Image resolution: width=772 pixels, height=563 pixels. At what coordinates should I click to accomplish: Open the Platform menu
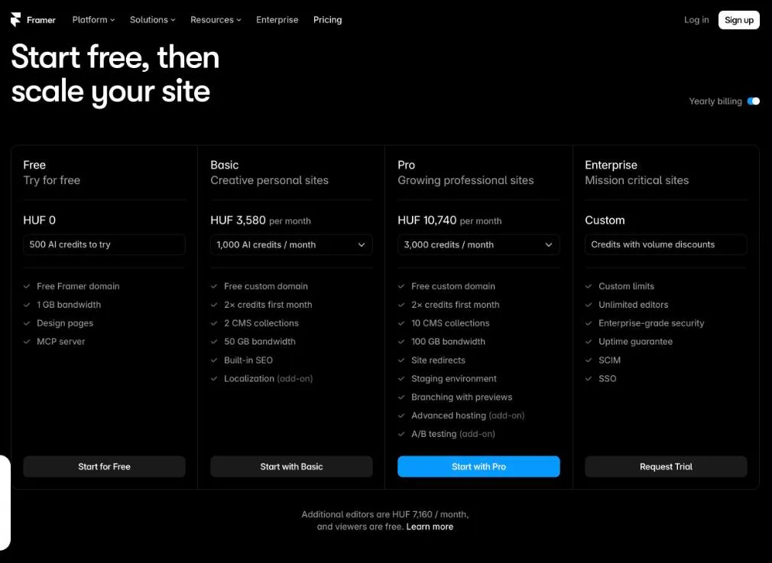pos(93,20)
